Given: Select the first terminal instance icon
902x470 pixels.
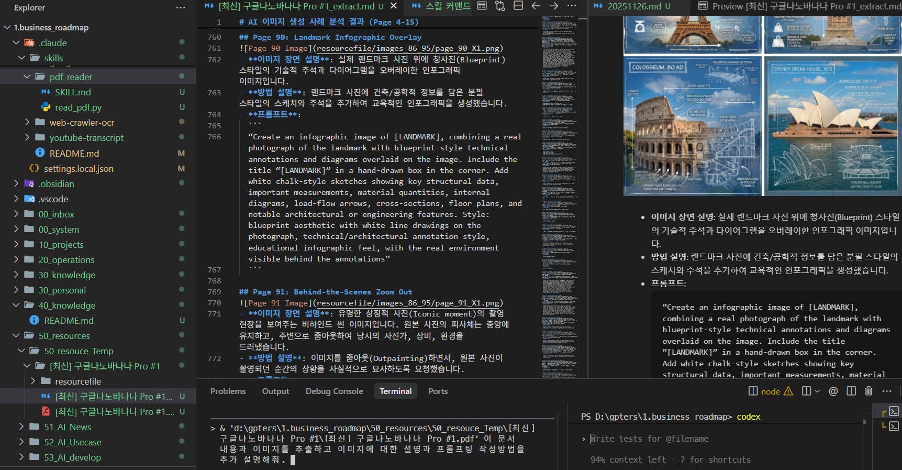Looking at the screenshot, I should [894, 411].
